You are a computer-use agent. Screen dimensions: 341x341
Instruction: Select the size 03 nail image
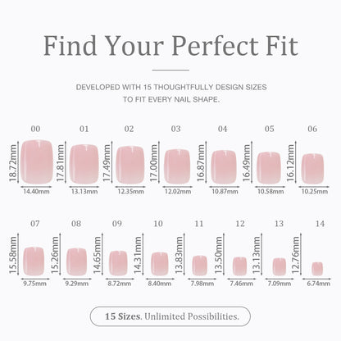(177, 166)
